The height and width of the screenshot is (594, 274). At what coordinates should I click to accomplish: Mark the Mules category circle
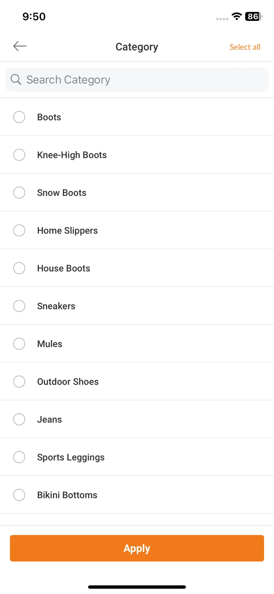tap(19, 344)
